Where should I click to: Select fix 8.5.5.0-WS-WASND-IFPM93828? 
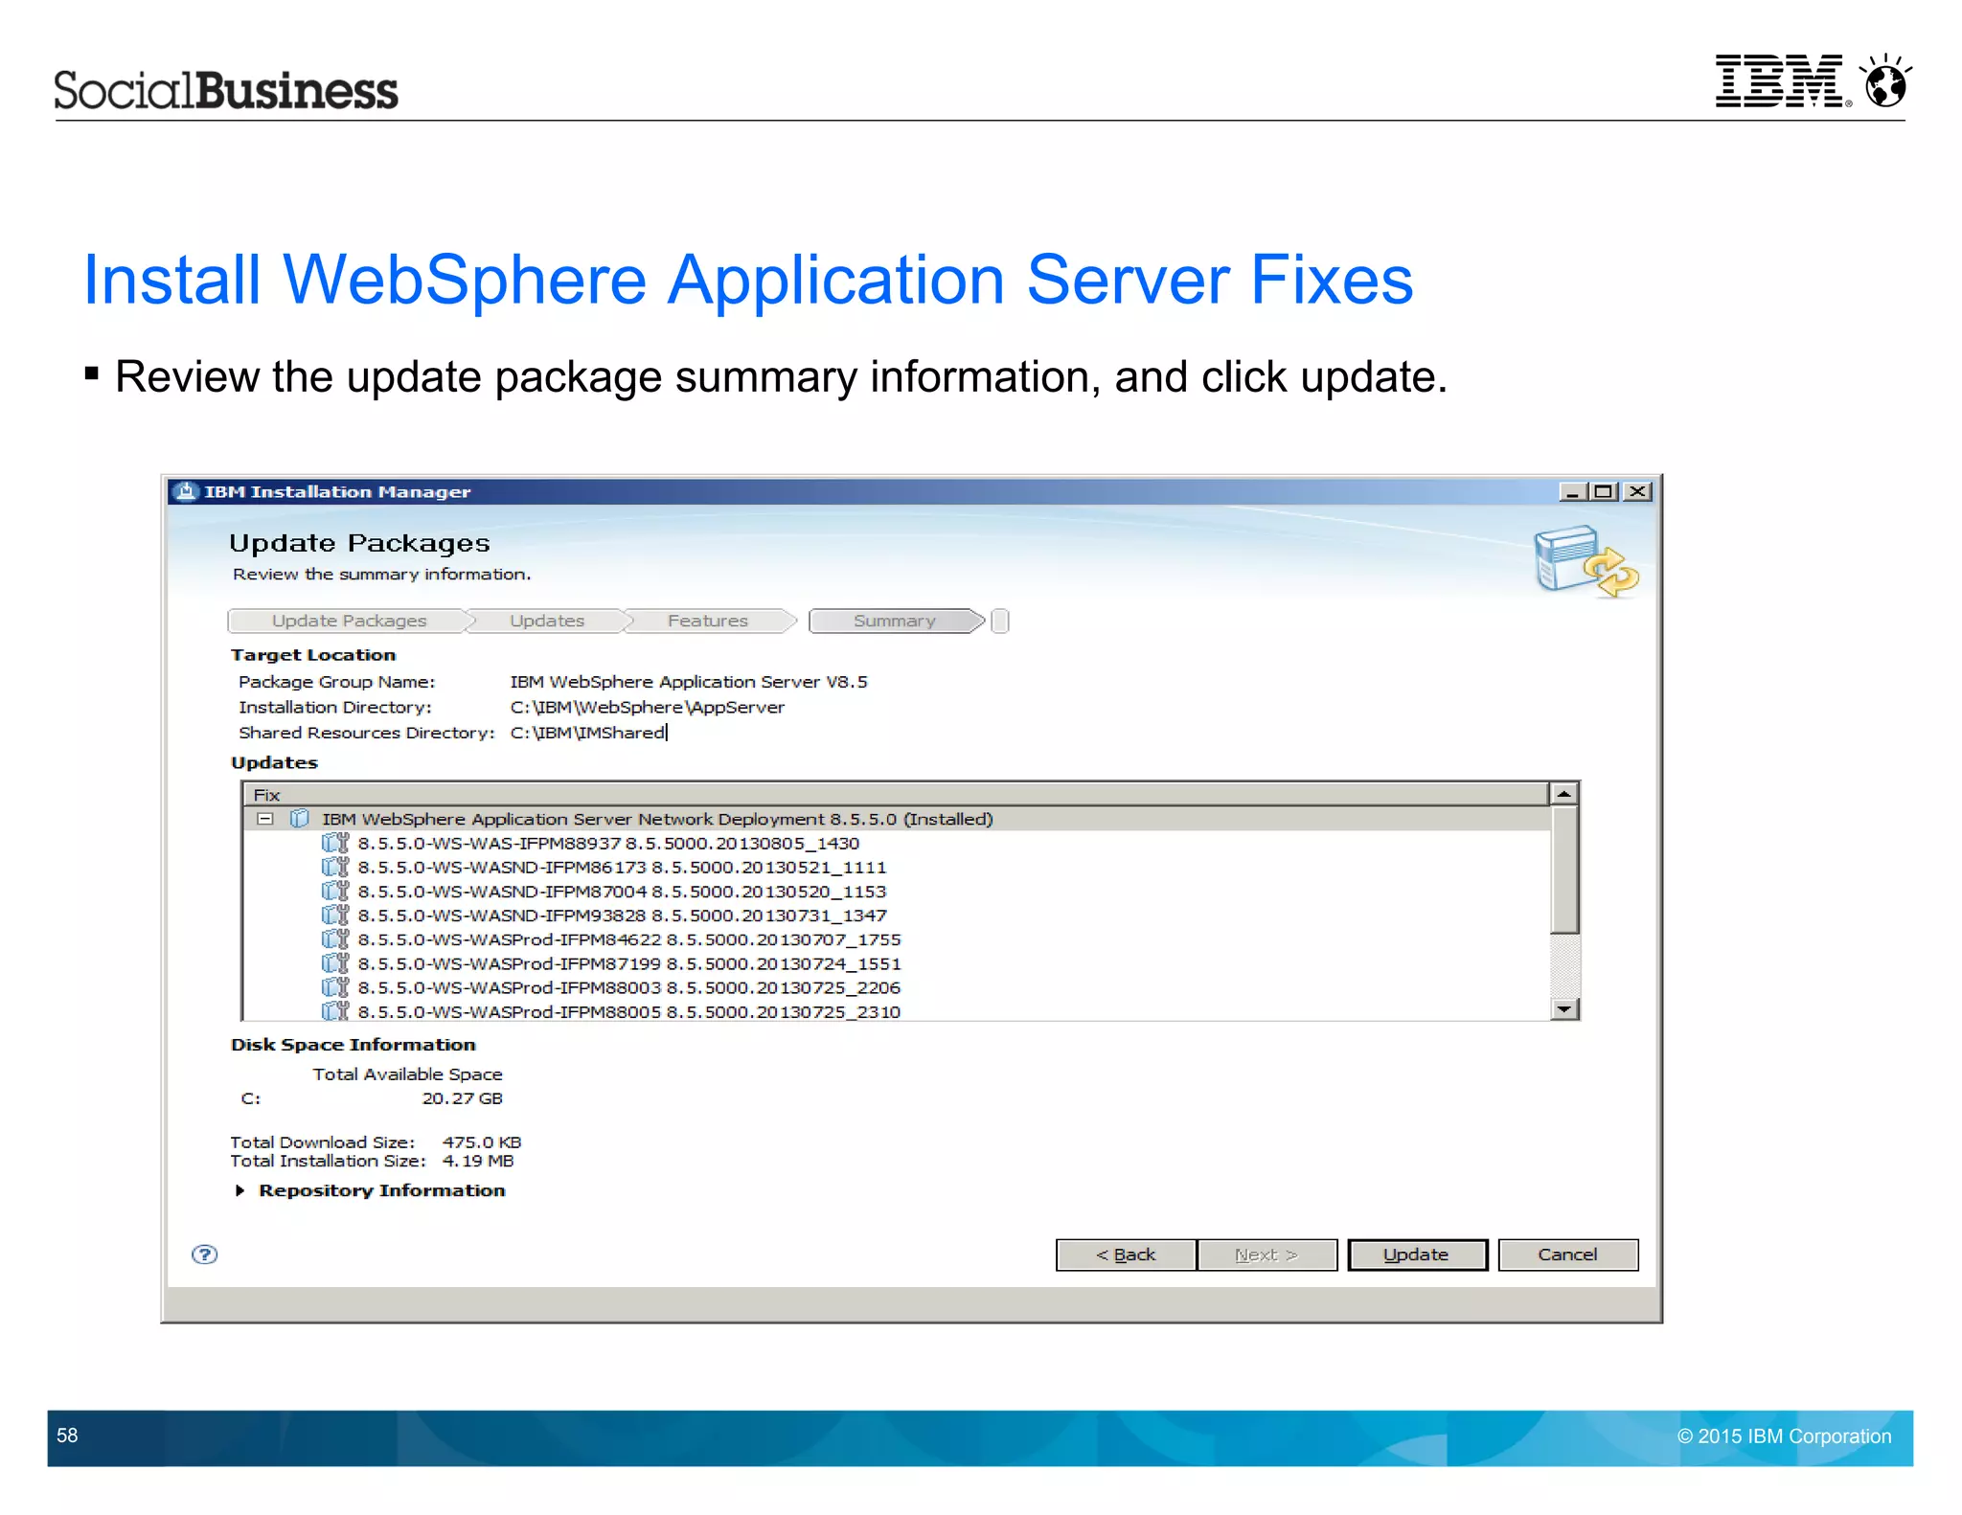click(622, 915)
